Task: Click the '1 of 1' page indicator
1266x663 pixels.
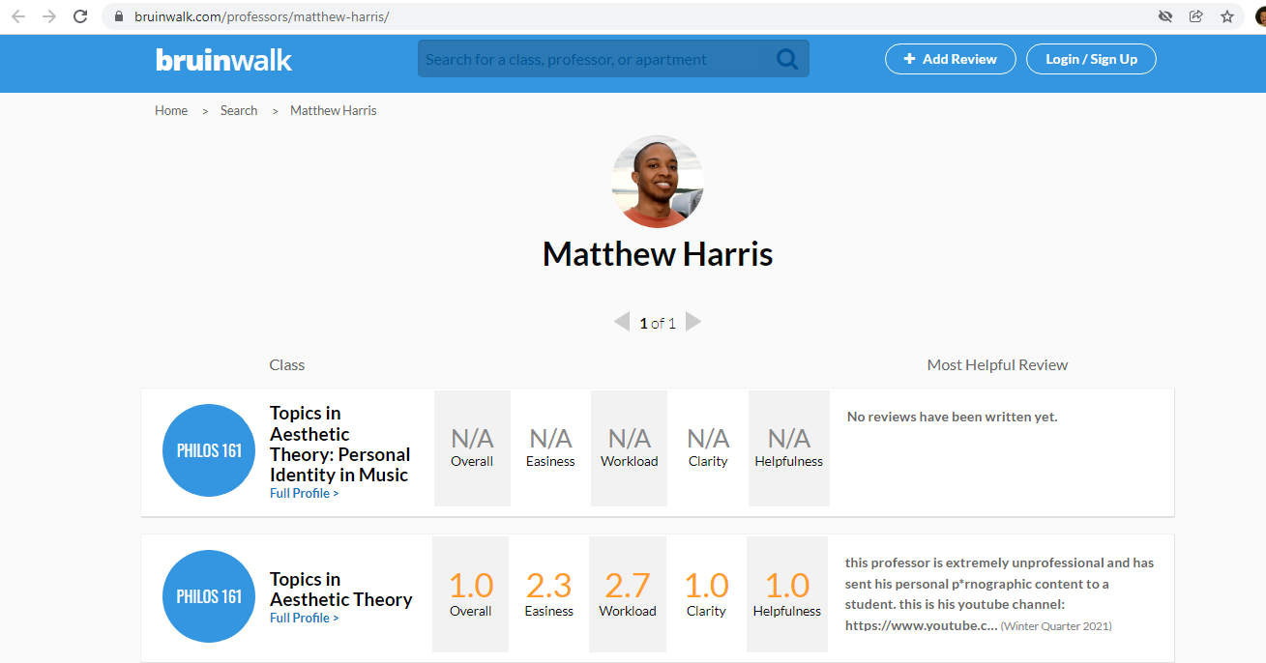Action: click(x=658, y=323)
